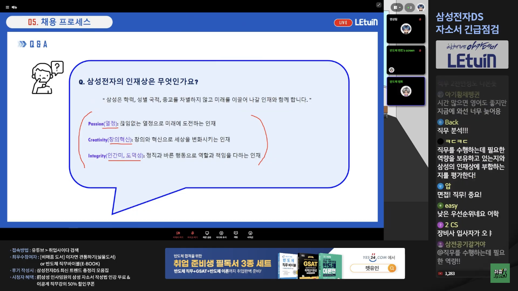Click the chat message 낮은 우선순위네요 어학
The width and height of the screenshot is (518, 291).
pyautogui.click(x=468, y=214)
